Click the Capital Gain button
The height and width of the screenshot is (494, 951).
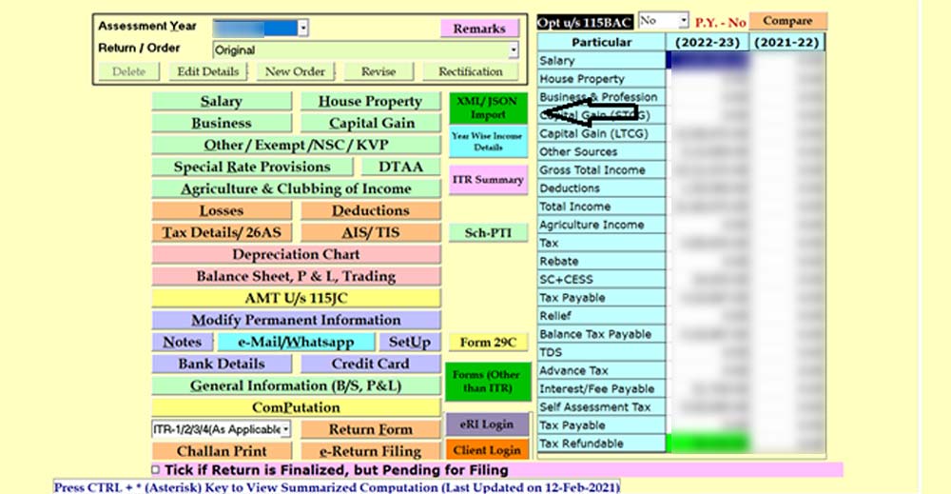coord(371,123)
